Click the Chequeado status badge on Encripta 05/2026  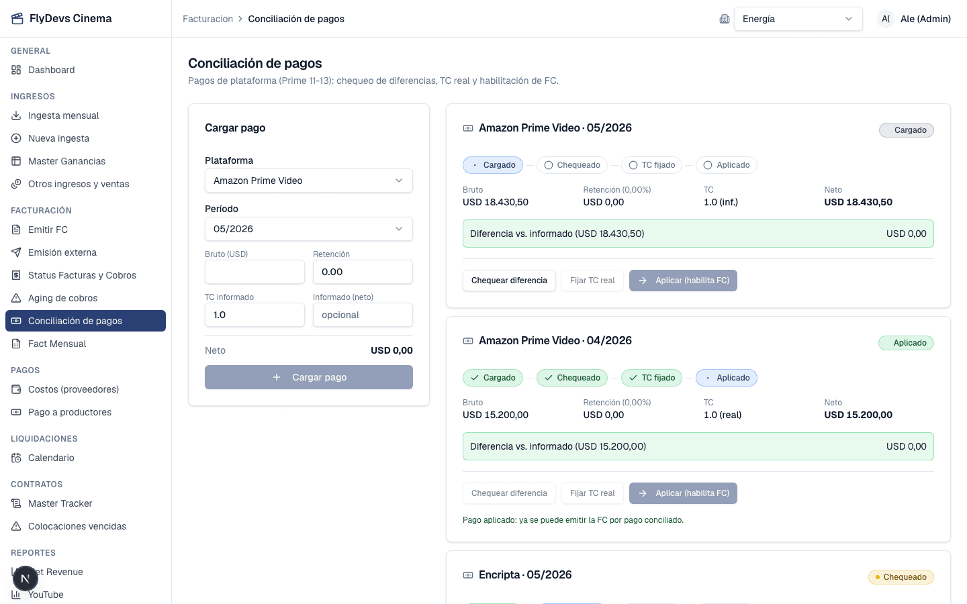pyautogui.click(x=901, y=577)
